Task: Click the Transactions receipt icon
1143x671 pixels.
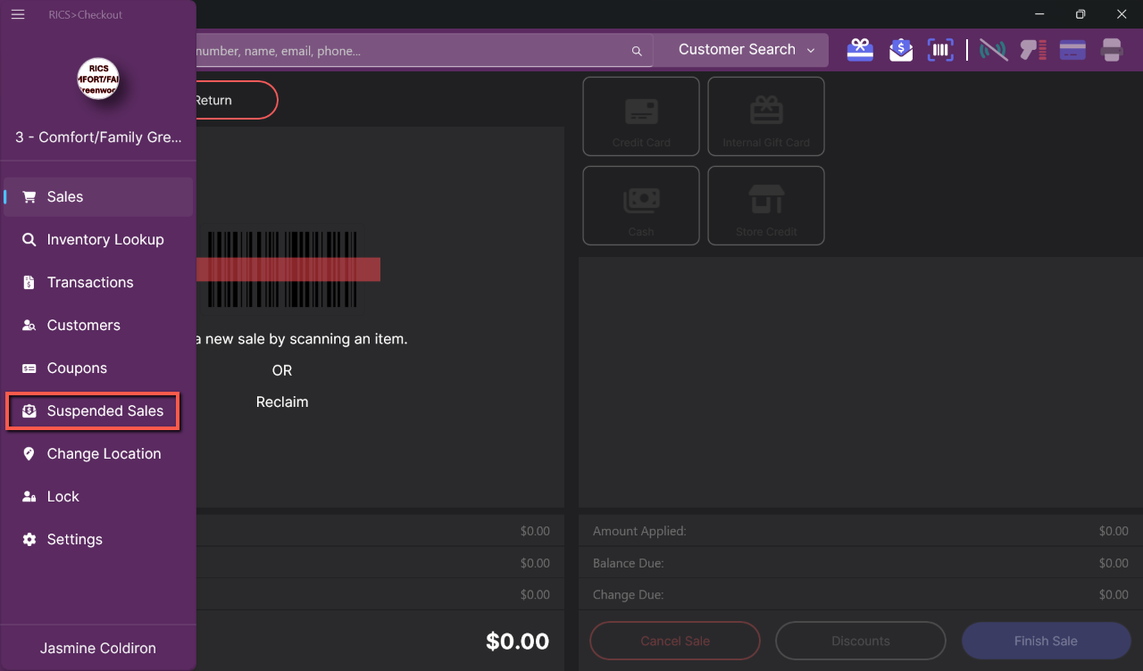Action: coord(29,283)
